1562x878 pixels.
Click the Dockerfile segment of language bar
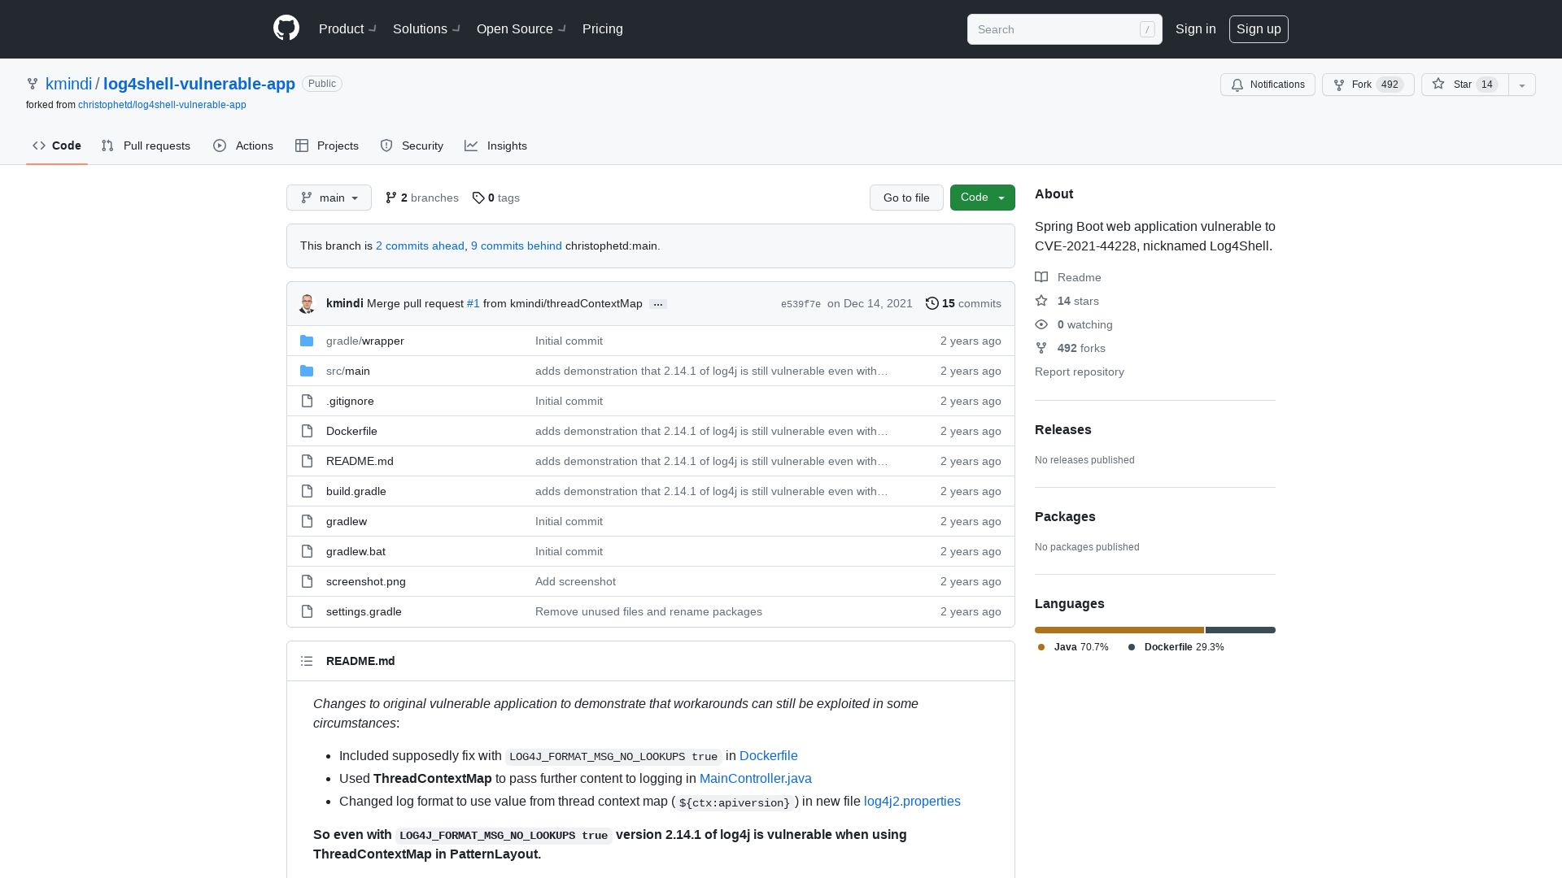[x=1241, y=630]
